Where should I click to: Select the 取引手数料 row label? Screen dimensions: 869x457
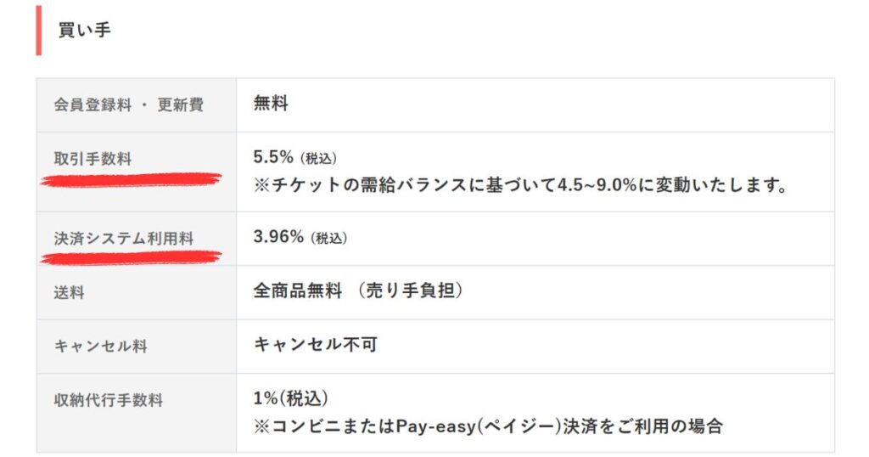tap(93, 159)
